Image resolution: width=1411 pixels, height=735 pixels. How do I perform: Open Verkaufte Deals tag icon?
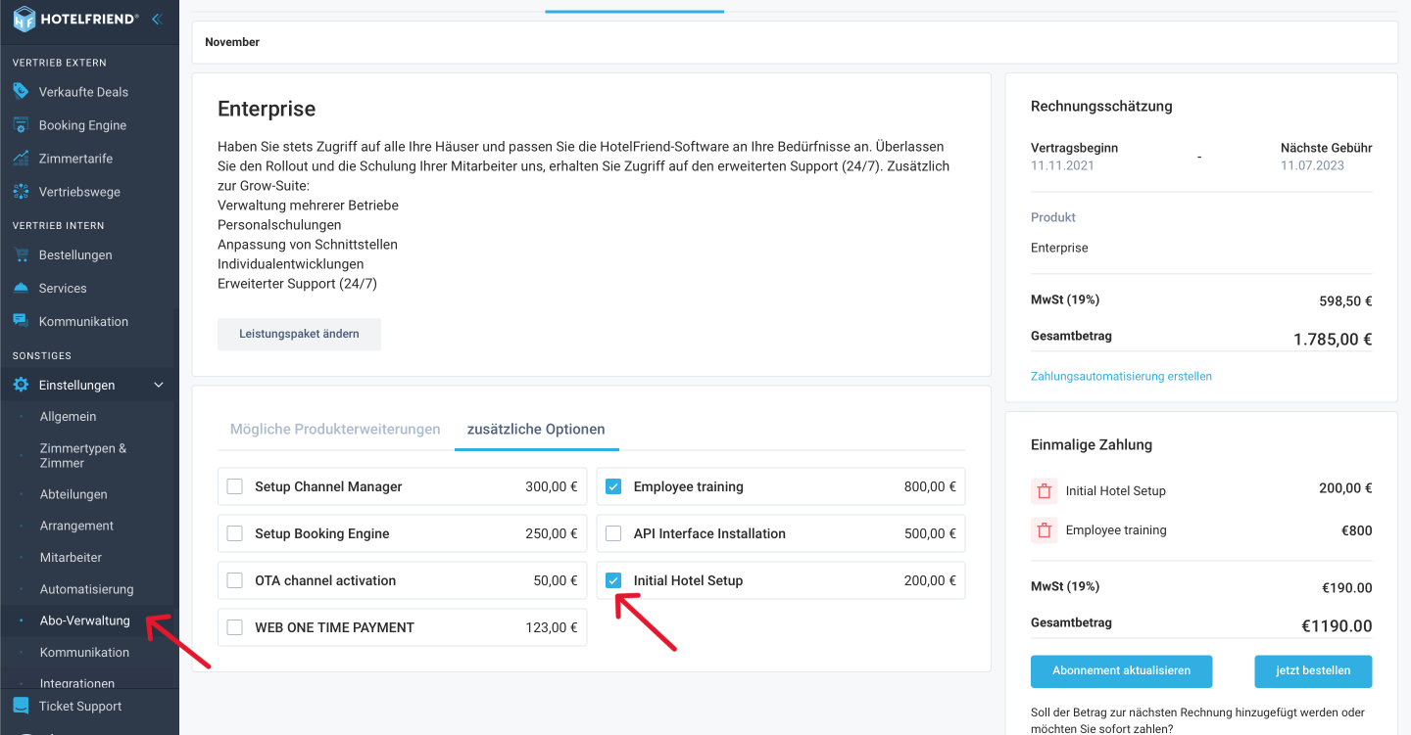[x=21, y=91]
